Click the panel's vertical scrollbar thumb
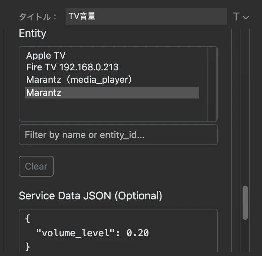The width and height of the screenshot is (262, 256). [x=245, y=203]
